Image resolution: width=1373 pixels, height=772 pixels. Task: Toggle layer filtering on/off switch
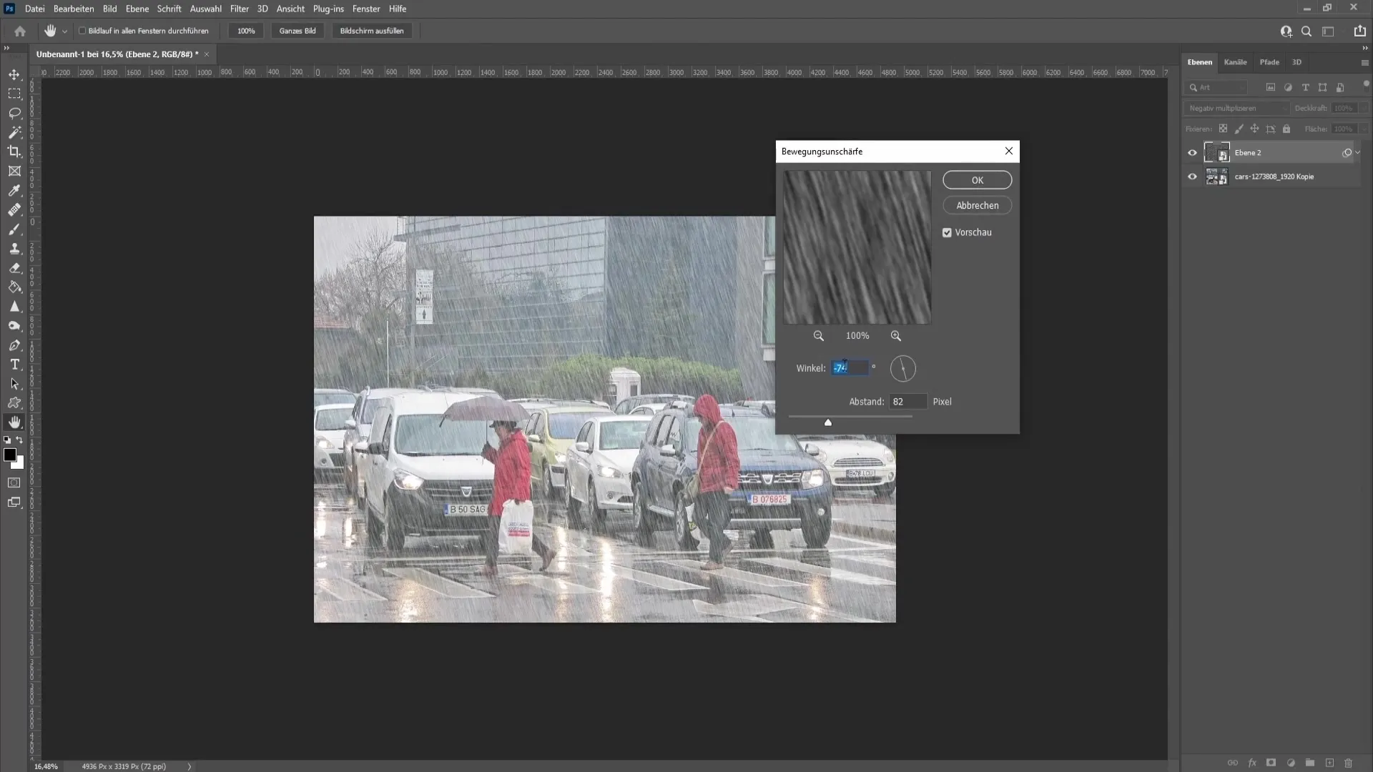pyautogui.click(x=1366, y=84)
